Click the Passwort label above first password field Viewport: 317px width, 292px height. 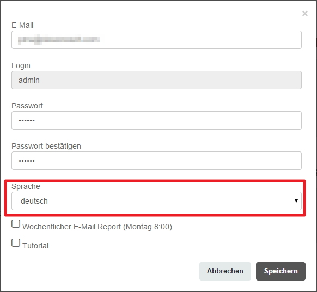[x=27, y=106]
